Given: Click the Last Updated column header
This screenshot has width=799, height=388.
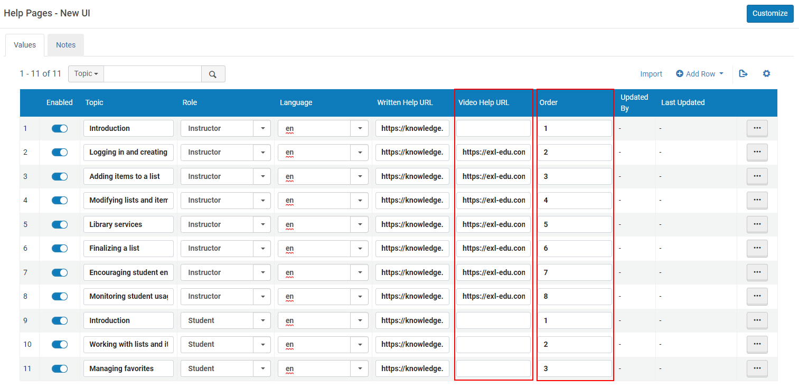Looking at the screenshot, I should 683,102.
